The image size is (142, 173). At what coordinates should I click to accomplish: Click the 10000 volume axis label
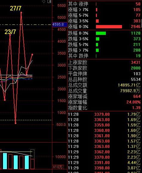(x=60, y=157)
